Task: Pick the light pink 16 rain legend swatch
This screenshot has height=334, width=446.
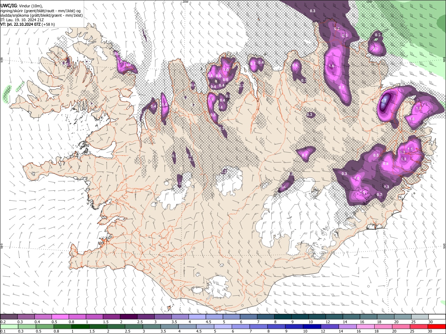Action: [365, 327]
